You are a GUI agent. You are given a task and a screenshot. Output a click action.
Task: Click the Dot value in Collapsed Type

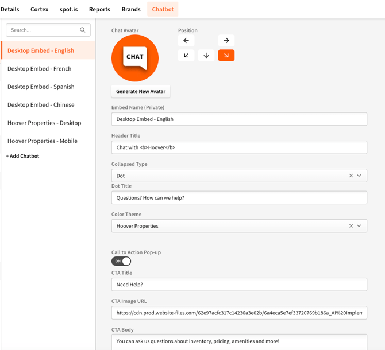point(120,176)
